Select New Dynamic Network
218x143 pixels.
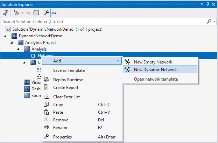point(160,69)
